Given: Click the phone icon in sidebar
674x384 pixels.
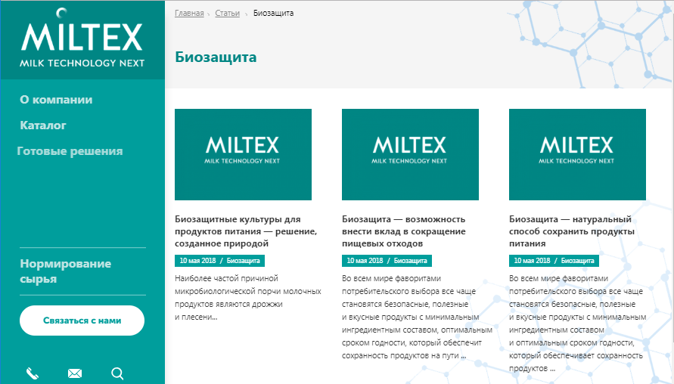Looking at the screenshot, I should click(x=33, y=373).
